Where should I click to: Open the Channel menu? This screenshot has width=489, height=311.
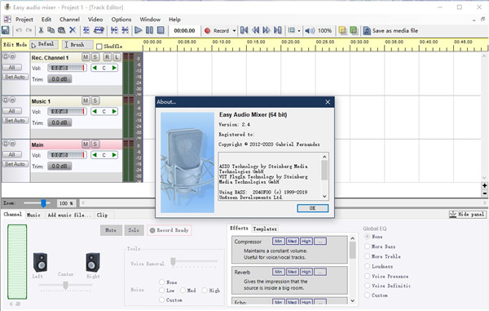69,20
